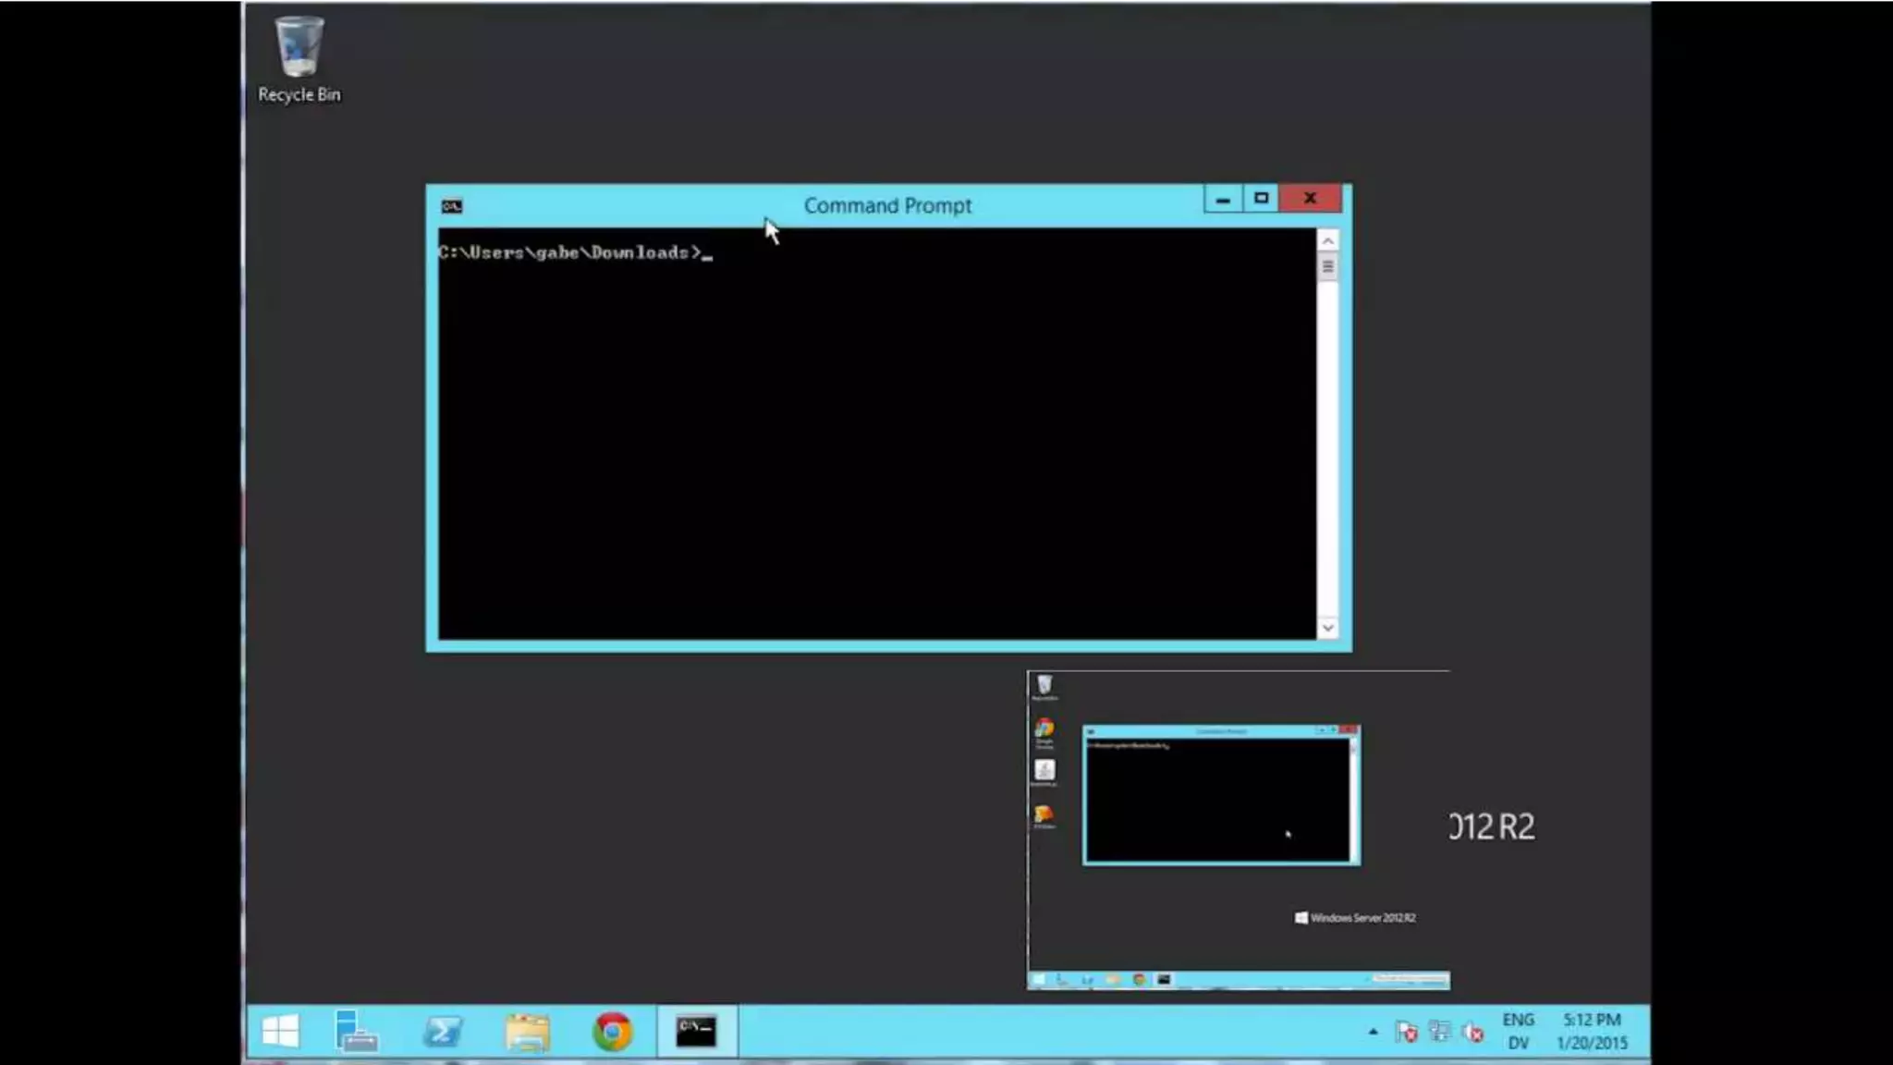The image size is (1893, 1065).
Task: Maximize the Command Prompt window
Action: tap(1261, 198)
